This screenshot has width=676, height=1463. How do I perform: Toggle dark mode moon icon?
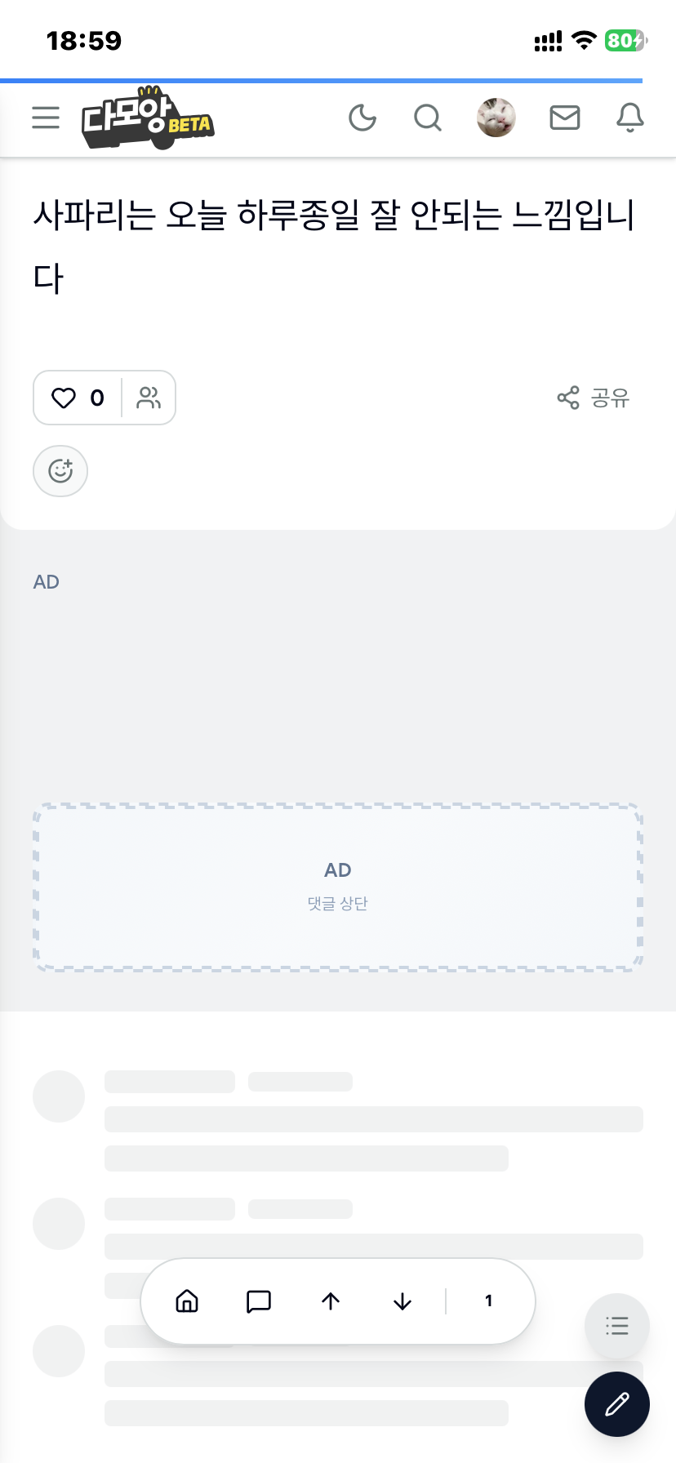(362, 118)
